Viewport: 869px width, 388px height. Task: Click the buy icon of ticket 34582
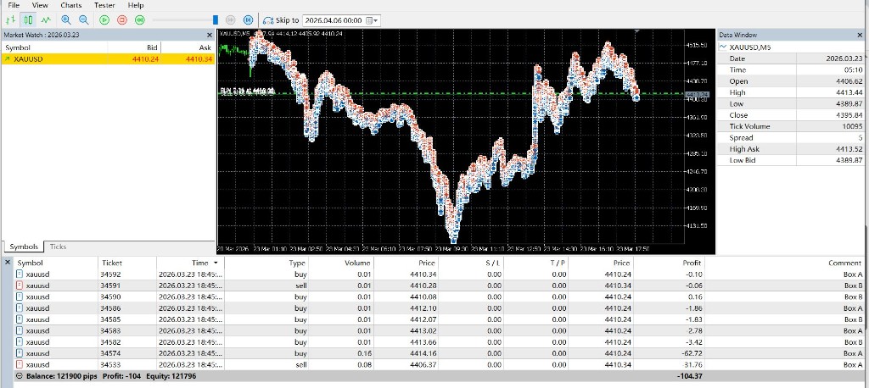pos(20,342)
